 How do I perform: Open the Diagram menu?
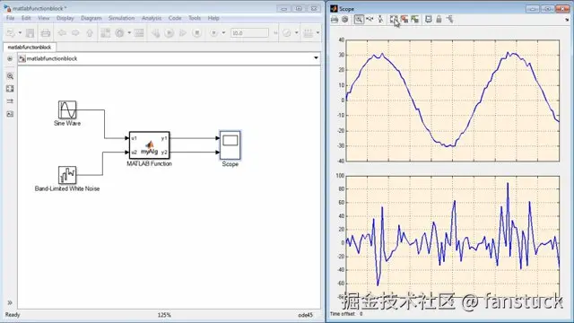point(91,18)
